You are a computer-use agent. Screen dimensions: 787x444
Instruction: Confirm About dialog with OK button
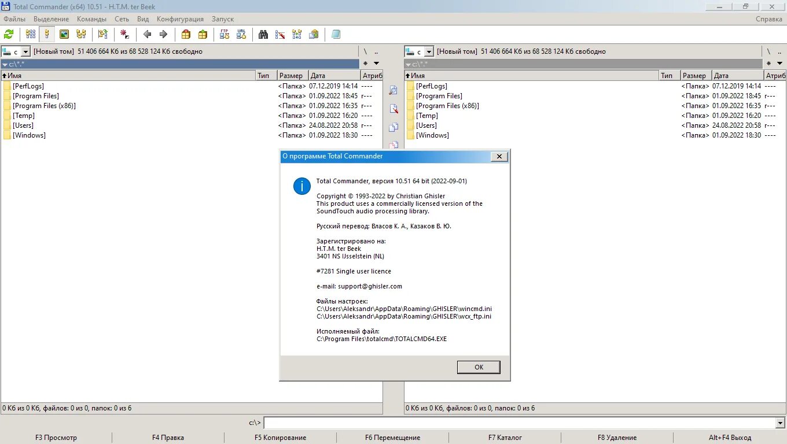479,367
